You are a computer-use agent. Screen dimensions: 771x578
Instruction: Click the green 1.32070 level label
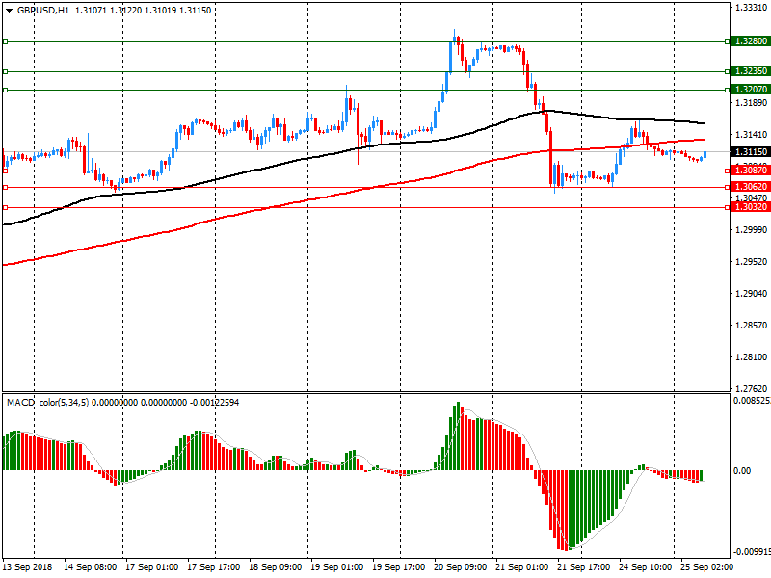tap(750, 90)
